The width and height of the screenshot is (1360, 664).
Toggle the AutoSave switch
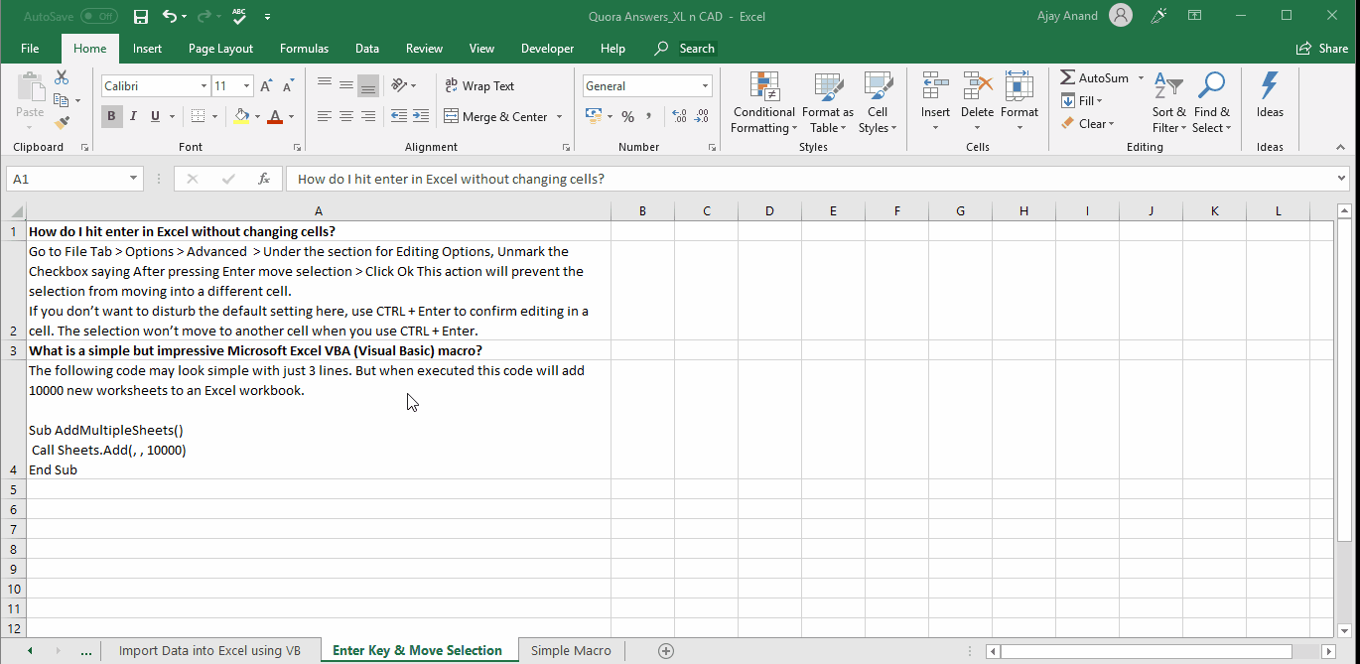click(x=98, y=16)
